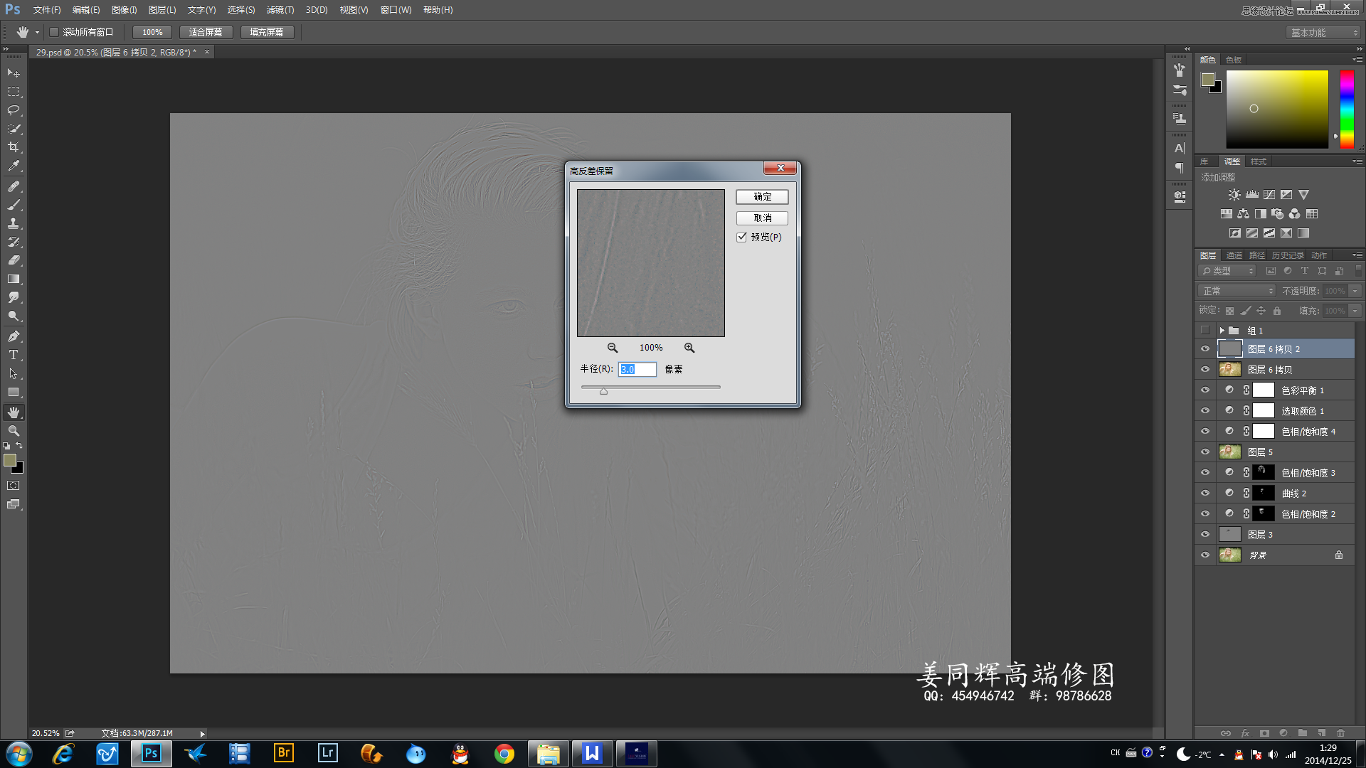Select the Zoom tool in toolbar
This screenshot has width=1366, height=768.
click(14, 431)
